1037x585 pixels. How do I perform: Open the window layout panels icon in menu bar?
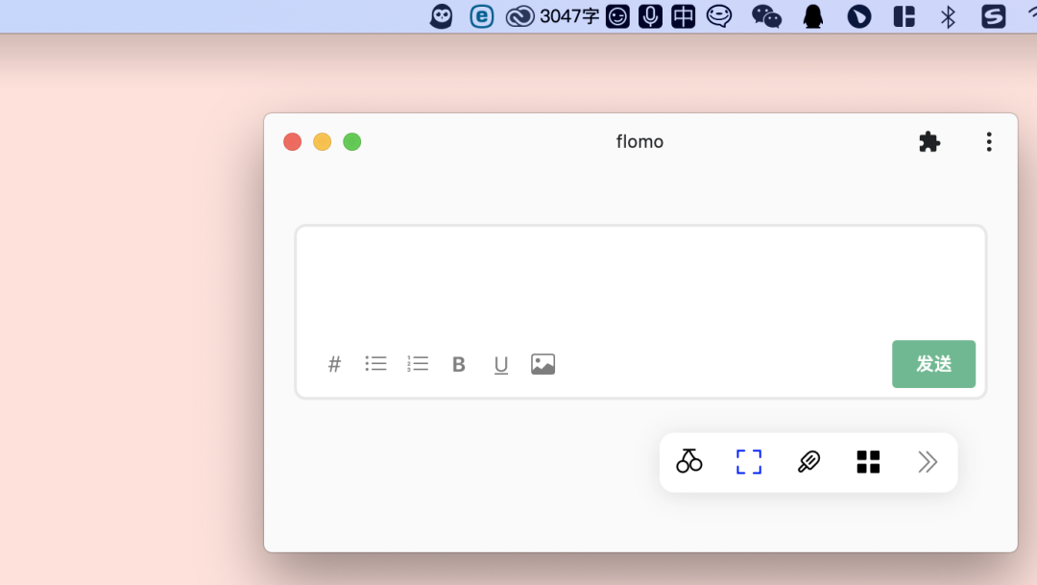904,16
